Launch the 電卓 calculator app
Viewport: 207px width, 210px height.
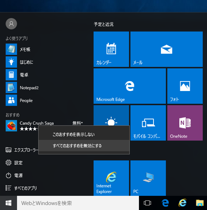(17, 75)
